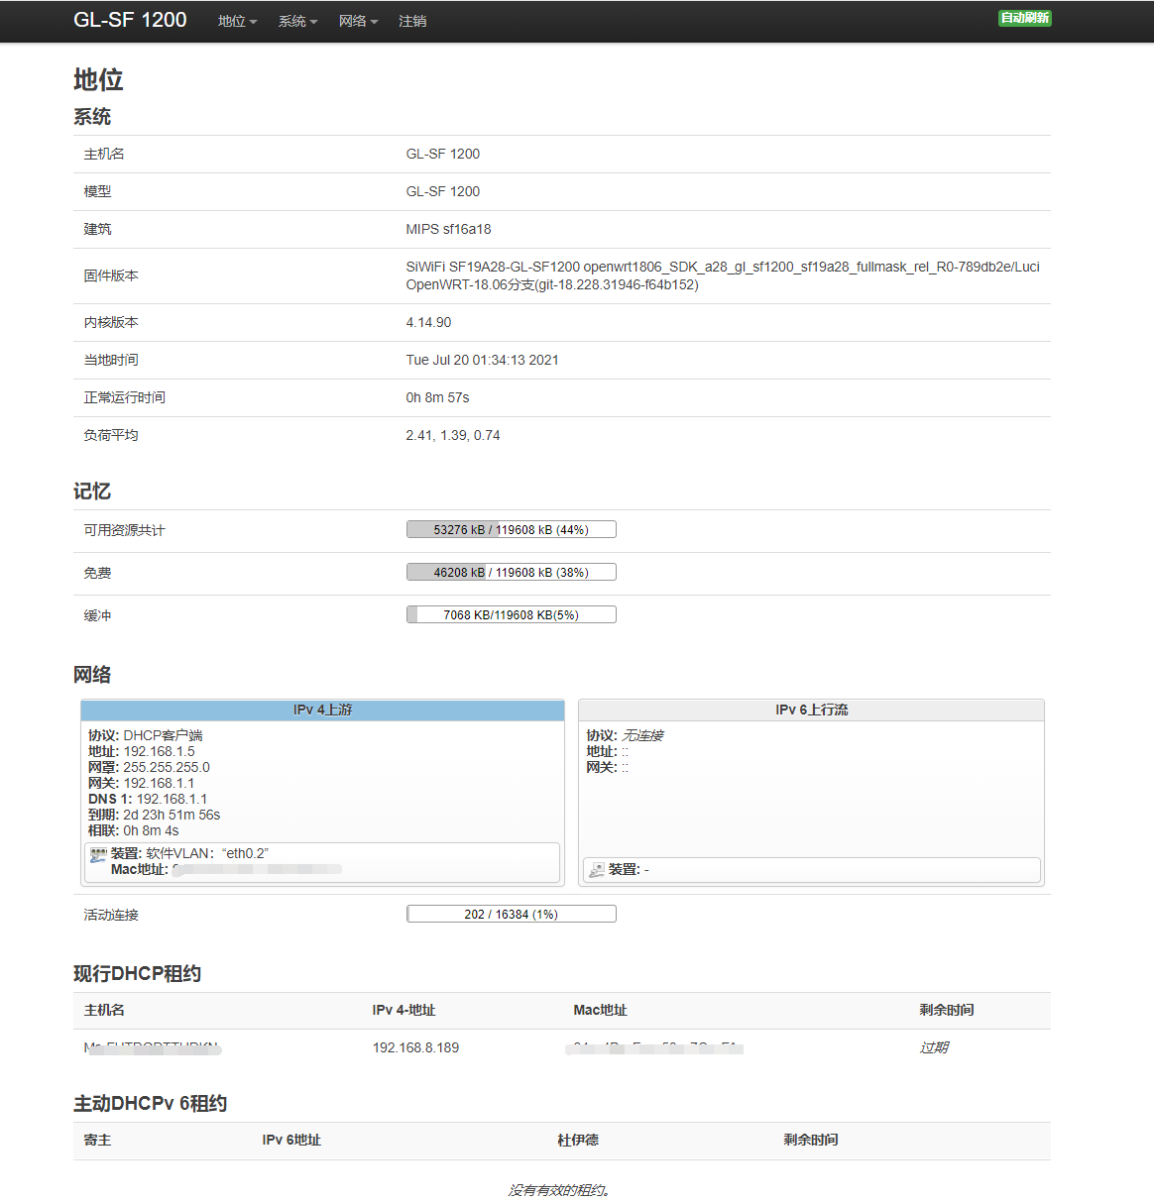1154x1203 pixels.
Task: Click the IPv6 upstream device icon
Action: coord(597,870)
